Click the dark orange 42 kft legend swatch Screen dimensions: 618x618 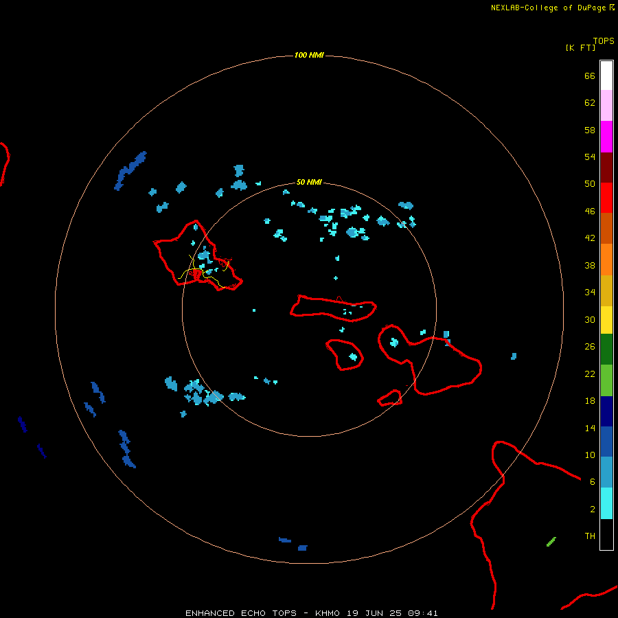(606, 229)
